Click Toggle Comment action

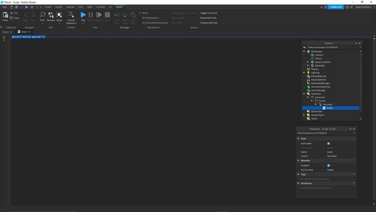(209, 13)
